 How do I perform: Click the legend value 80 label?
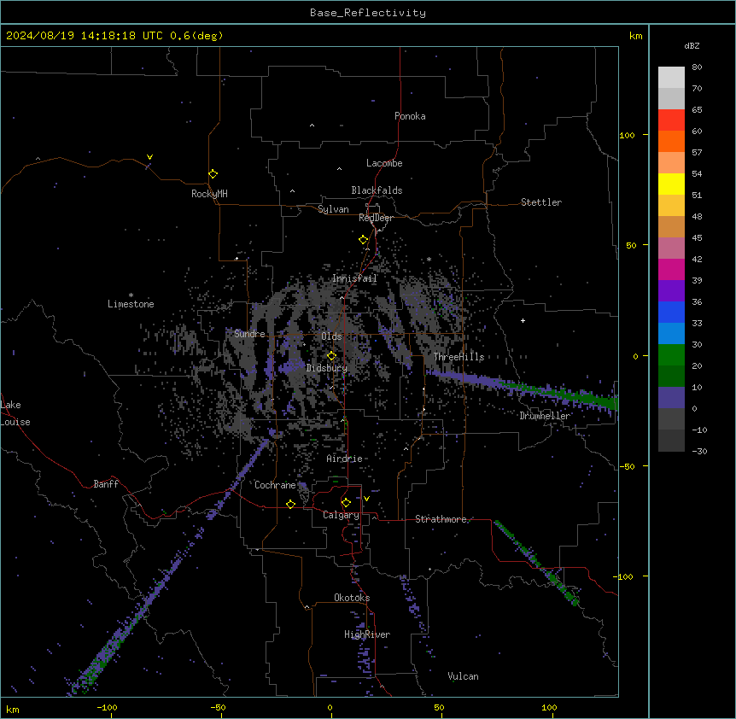pyautogui.click(x=697, y=67)
